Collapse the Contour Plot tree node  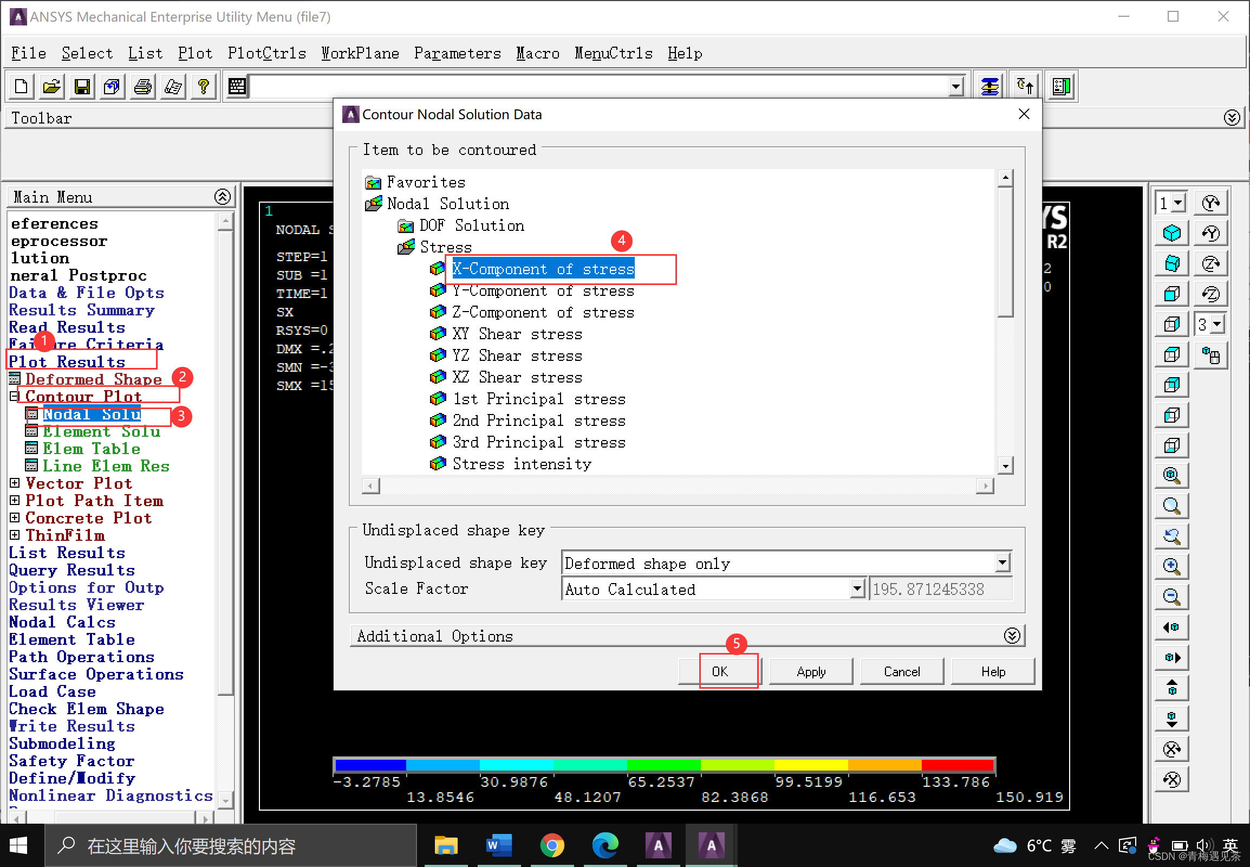(x=15, y=397)
